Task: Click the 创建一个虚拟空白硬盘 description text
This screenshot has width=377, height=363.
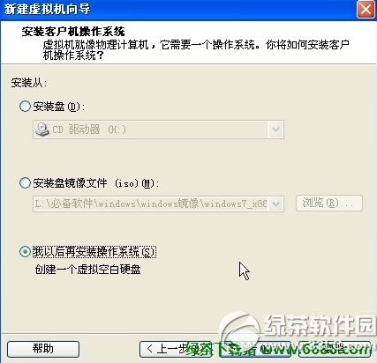Action: (87, 270)
